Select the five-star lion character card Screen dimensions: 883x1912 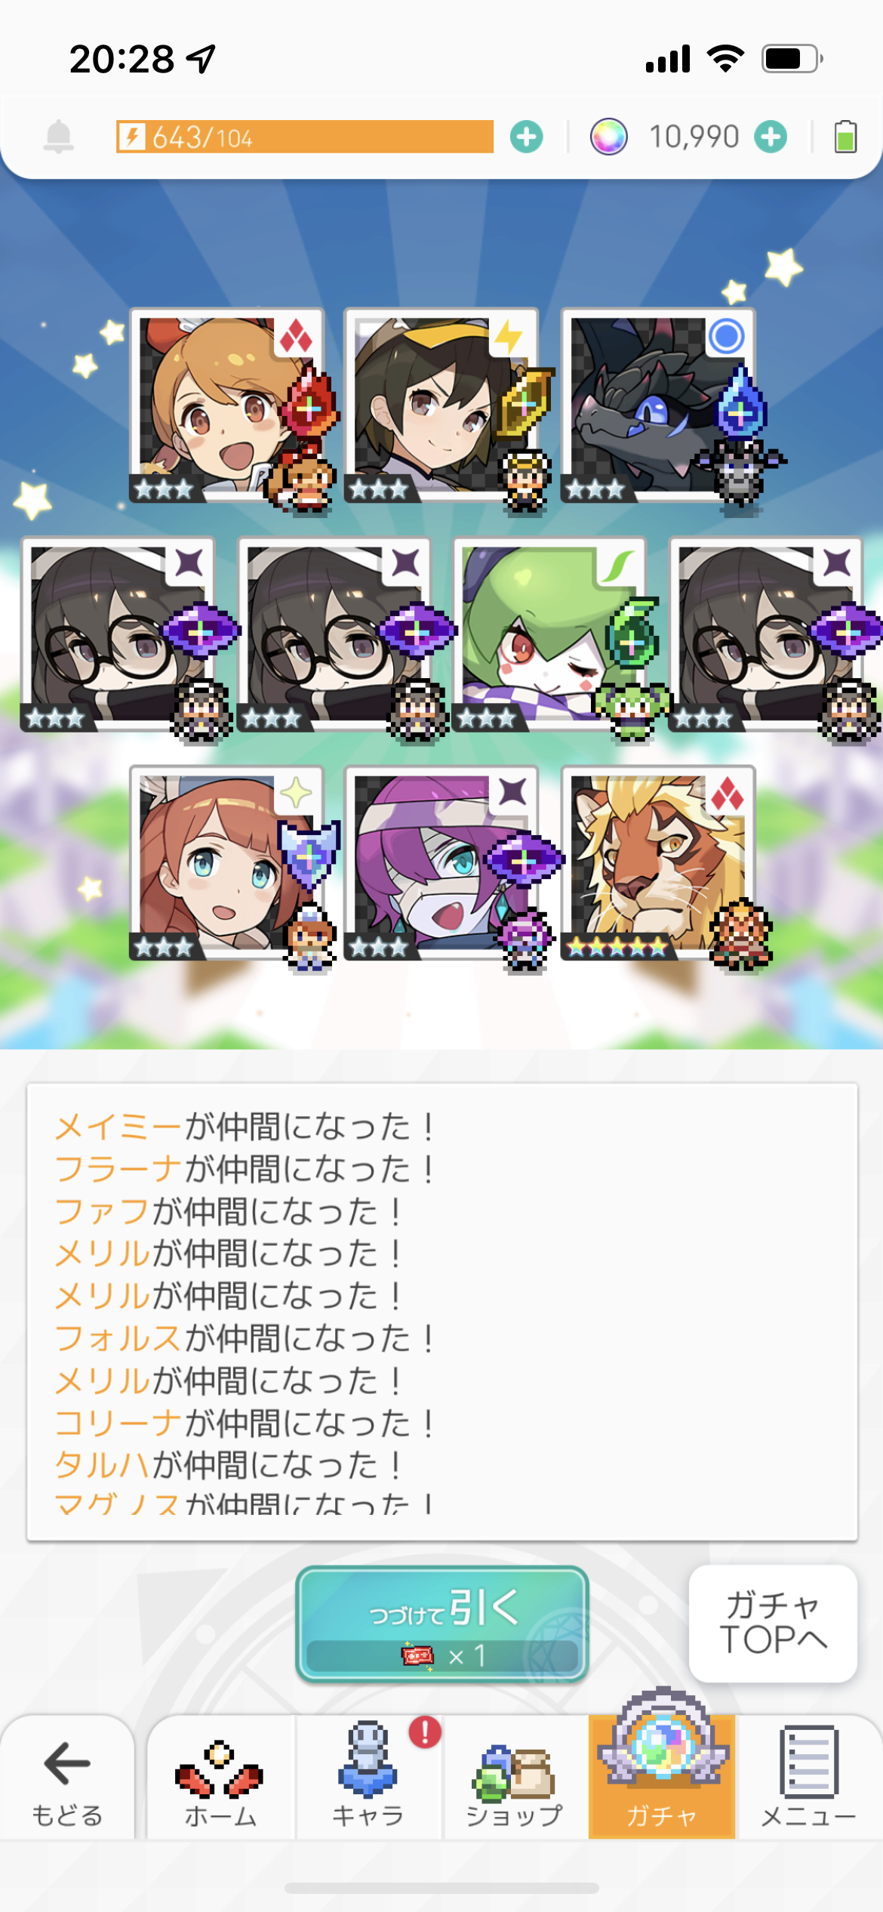(658, 863)
